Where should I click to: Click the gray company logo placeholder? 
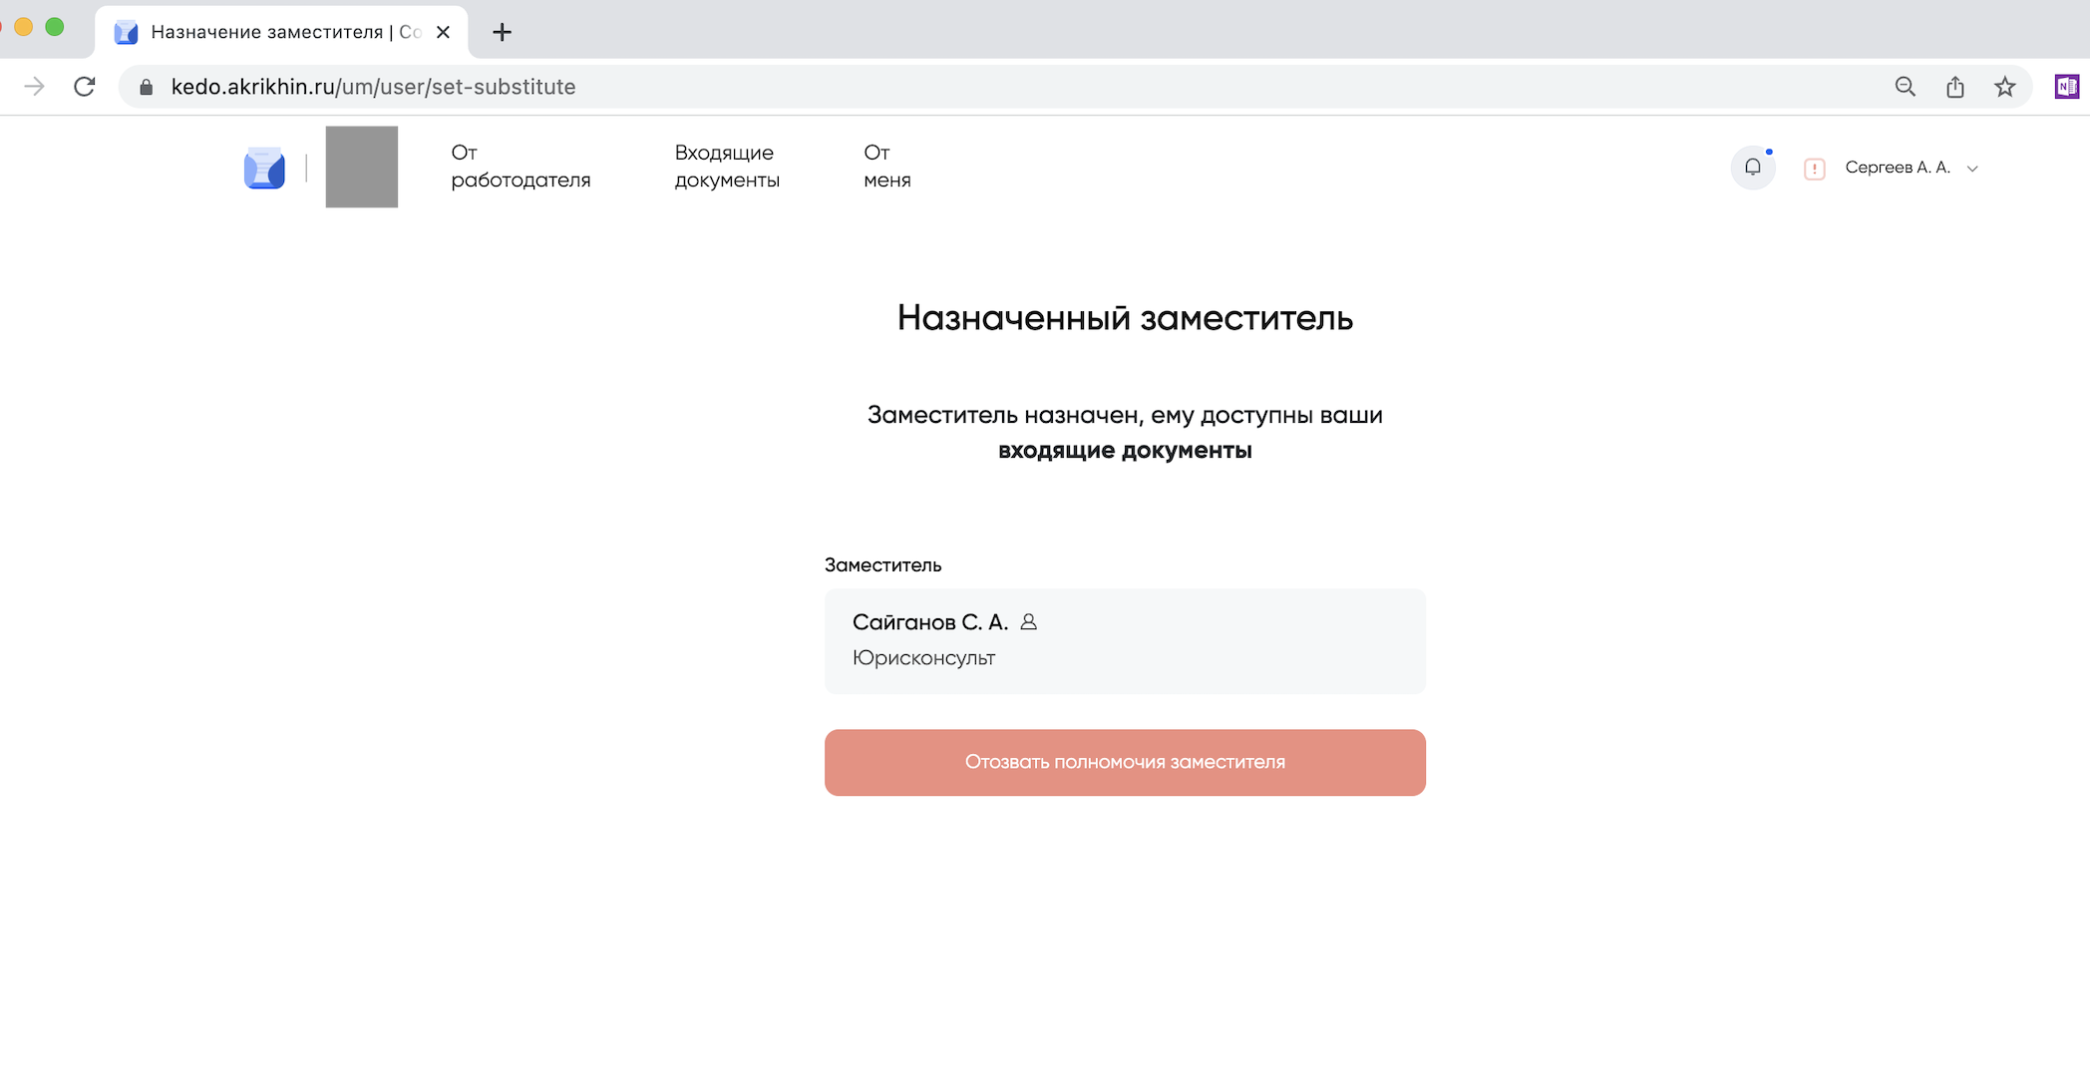[x=361, y=167]
